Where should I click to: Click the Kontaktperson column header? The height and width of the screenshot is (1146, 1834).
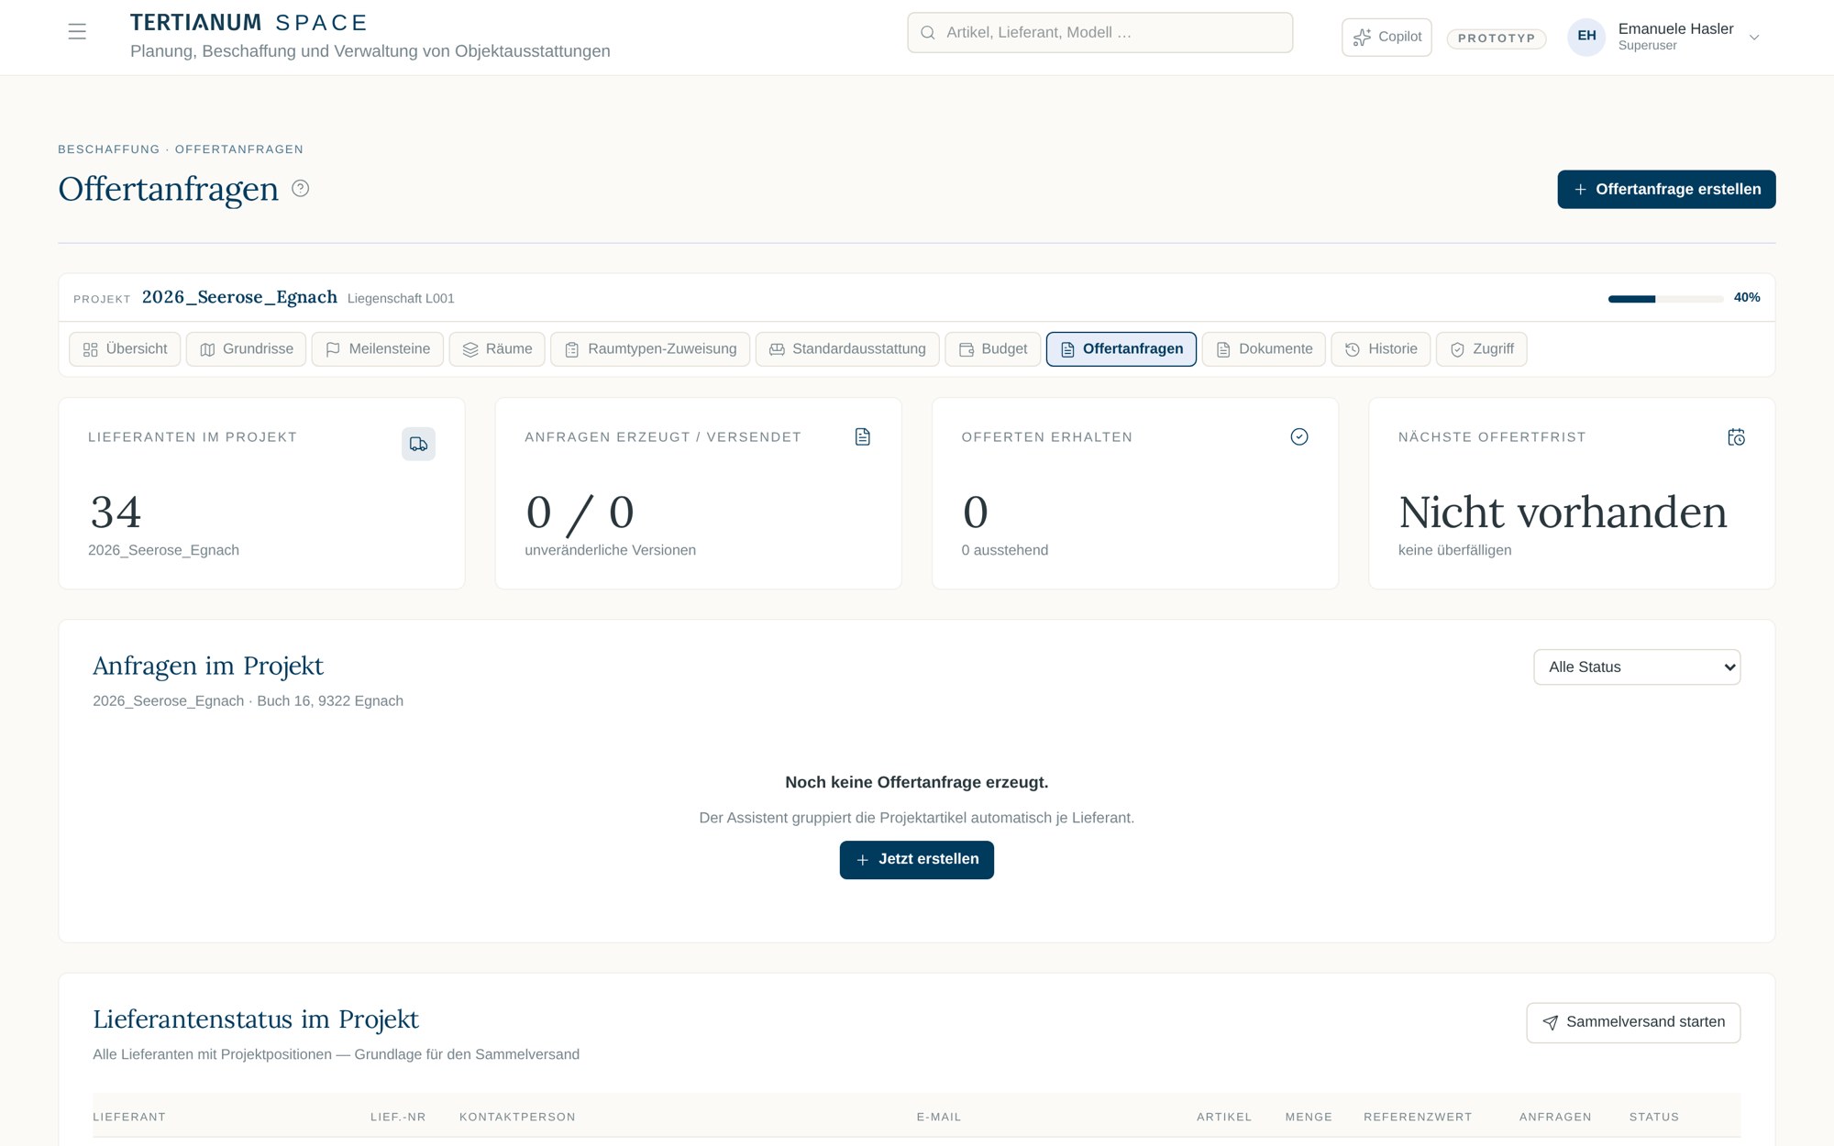pos(517,1118)
